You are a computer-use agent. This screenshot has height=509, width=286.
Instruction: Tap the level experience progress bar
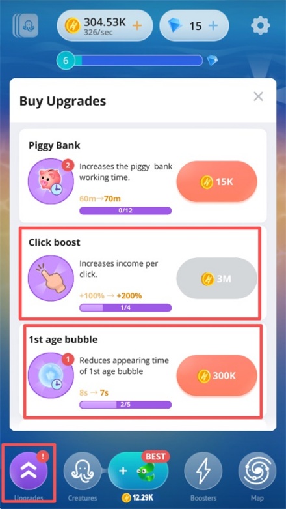tap(138, 61)
